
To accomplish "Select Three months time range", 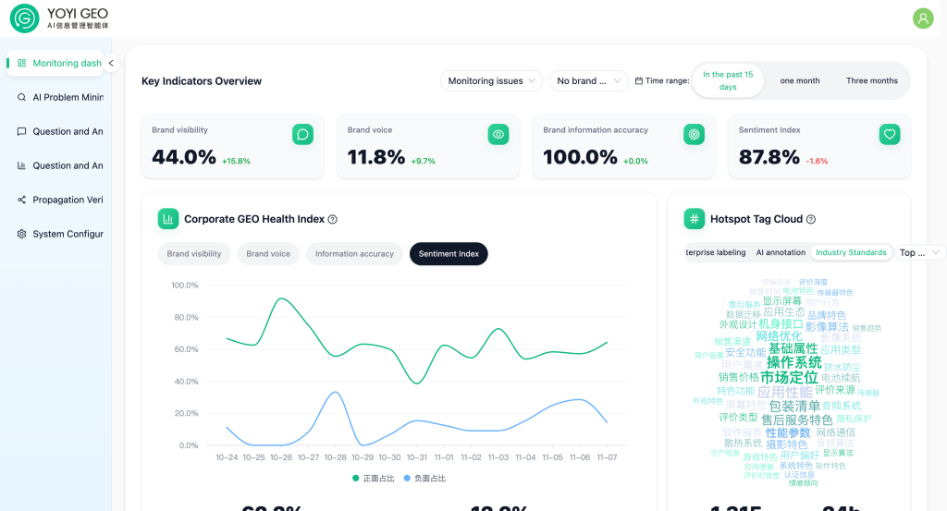I will pyautogui.click(x=871, y=81).
